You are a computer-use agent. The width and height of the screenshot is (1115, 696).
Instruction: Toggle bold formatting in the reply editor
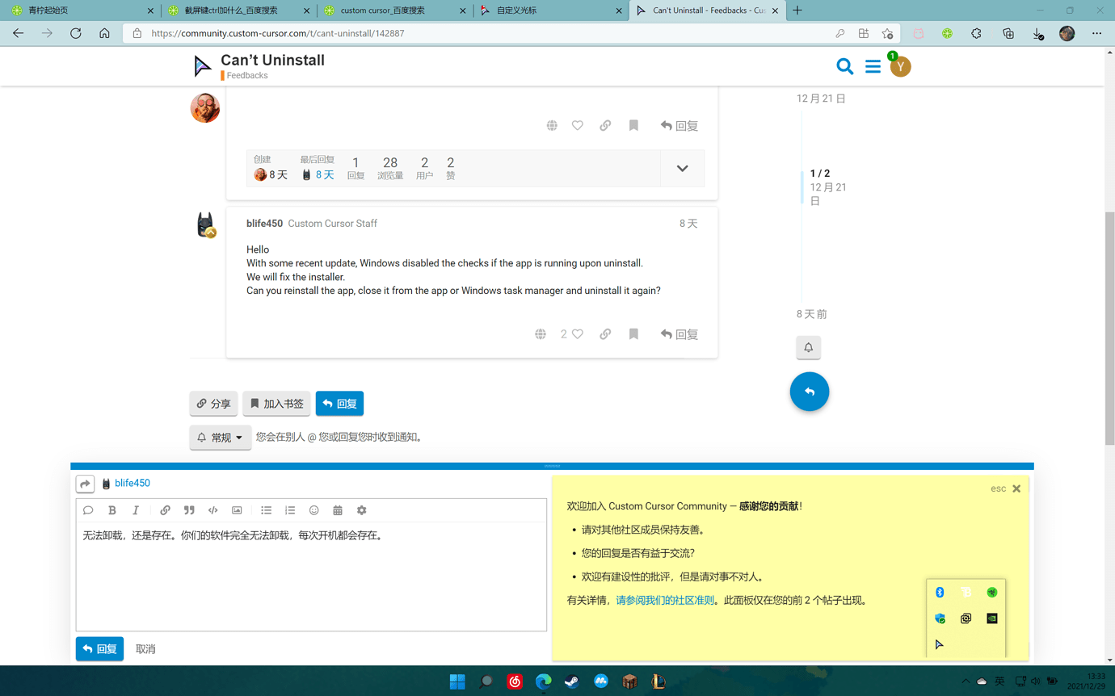[x=112, y=509]
